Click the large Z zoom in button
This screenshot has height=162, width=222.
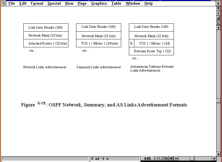click(162, 159)
